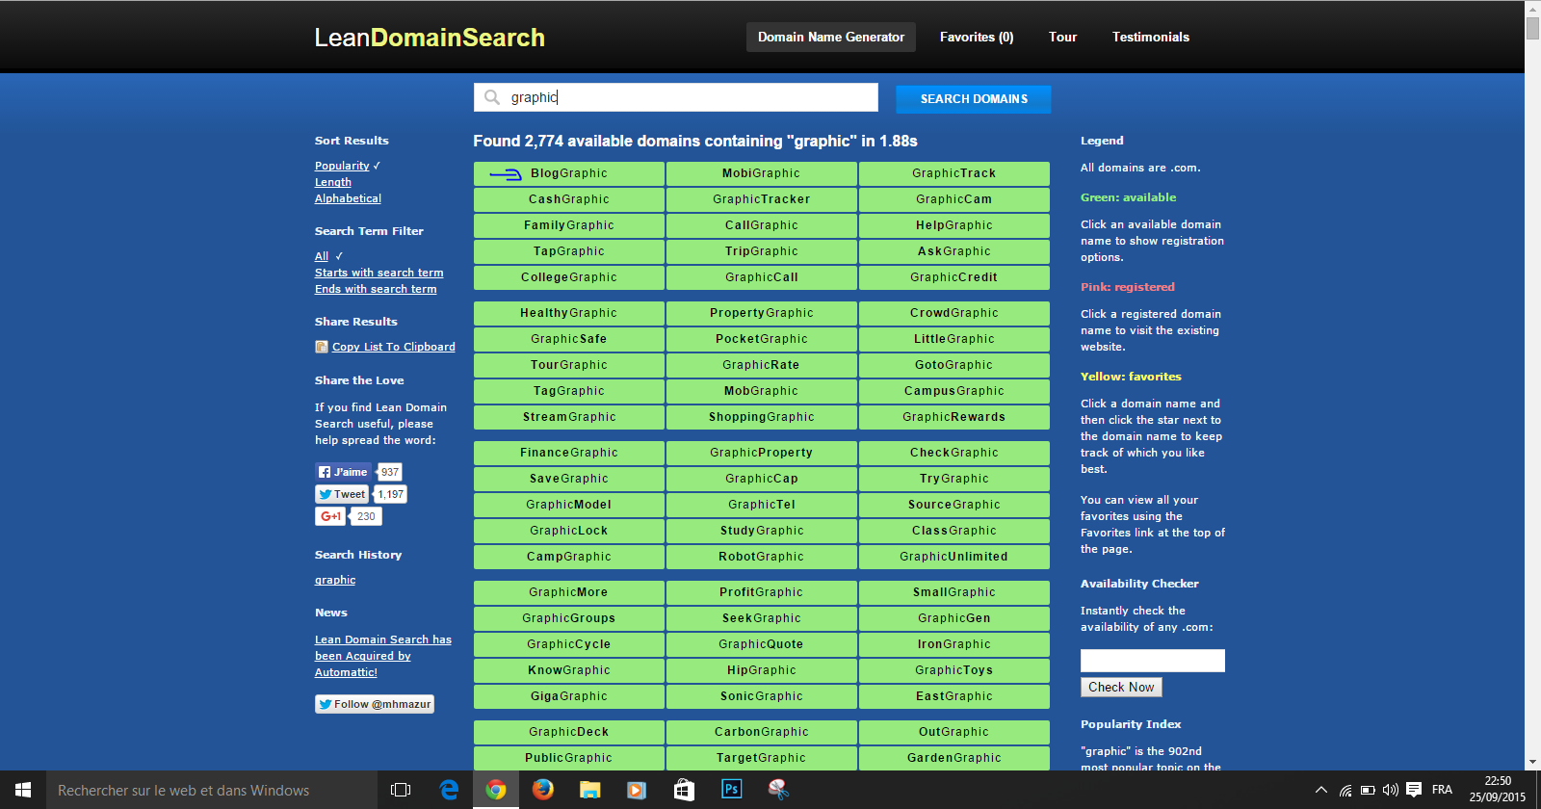Screen dimensions: 1541x809
Task: Click the Twitter Tweet button
Action: pos(342,494)
